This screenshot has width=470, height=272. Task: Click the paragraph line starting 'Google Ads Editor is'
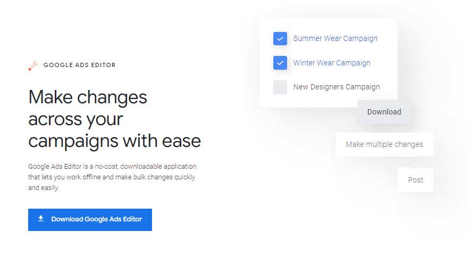point(112,166)
